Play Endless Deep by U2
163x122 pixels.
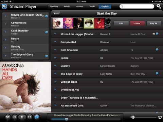pos(107,82)
